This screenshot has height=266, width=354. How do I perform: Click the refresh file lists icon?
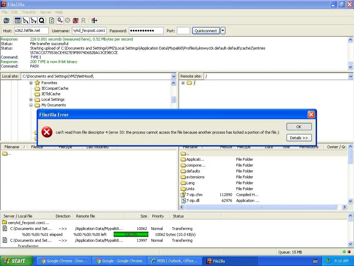52,20
